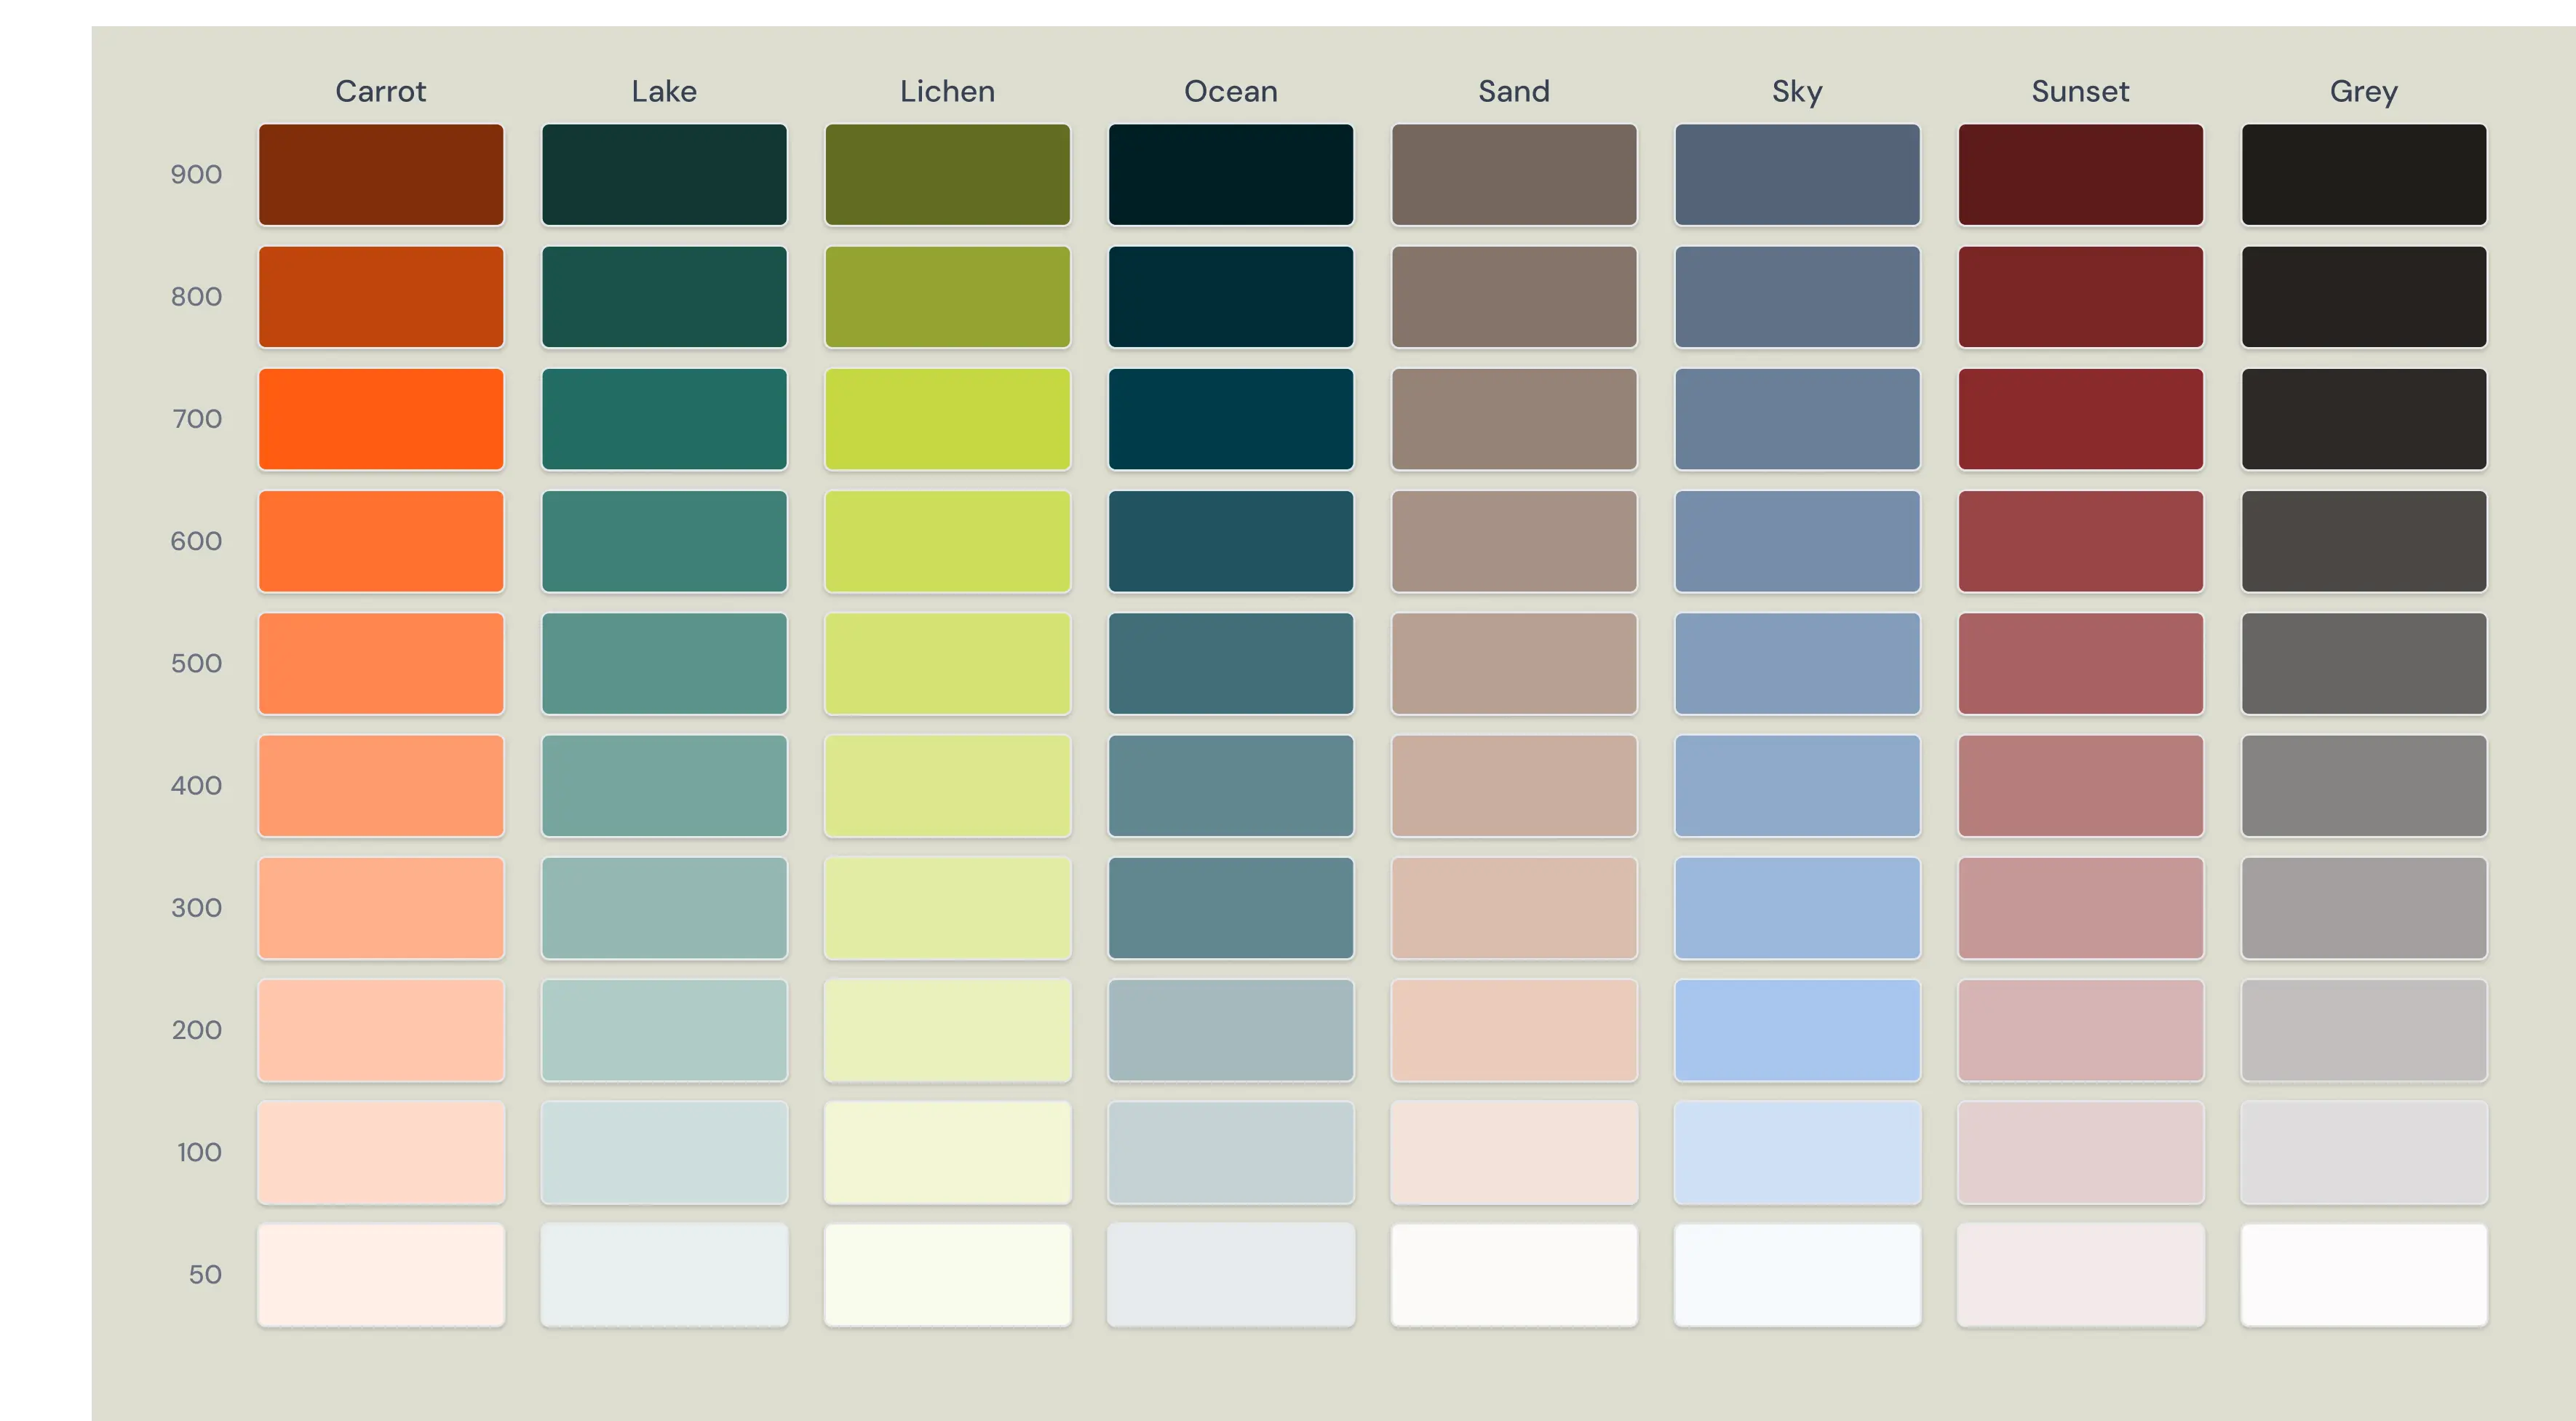The width and height of the screenshot is (2576, 1421).
Task: Select the Sunset 400 color swatch
Action: click(x=2080, y=786)
